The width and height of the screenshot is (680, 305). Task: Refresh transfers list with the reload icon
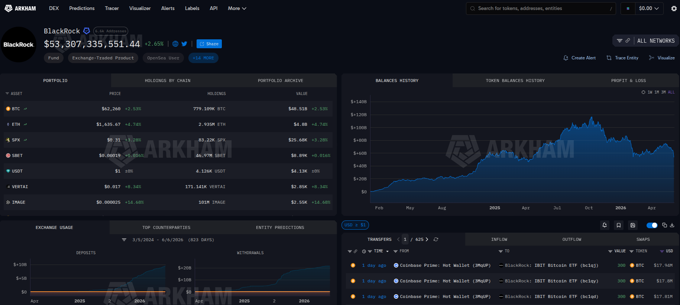coord(436,239)
